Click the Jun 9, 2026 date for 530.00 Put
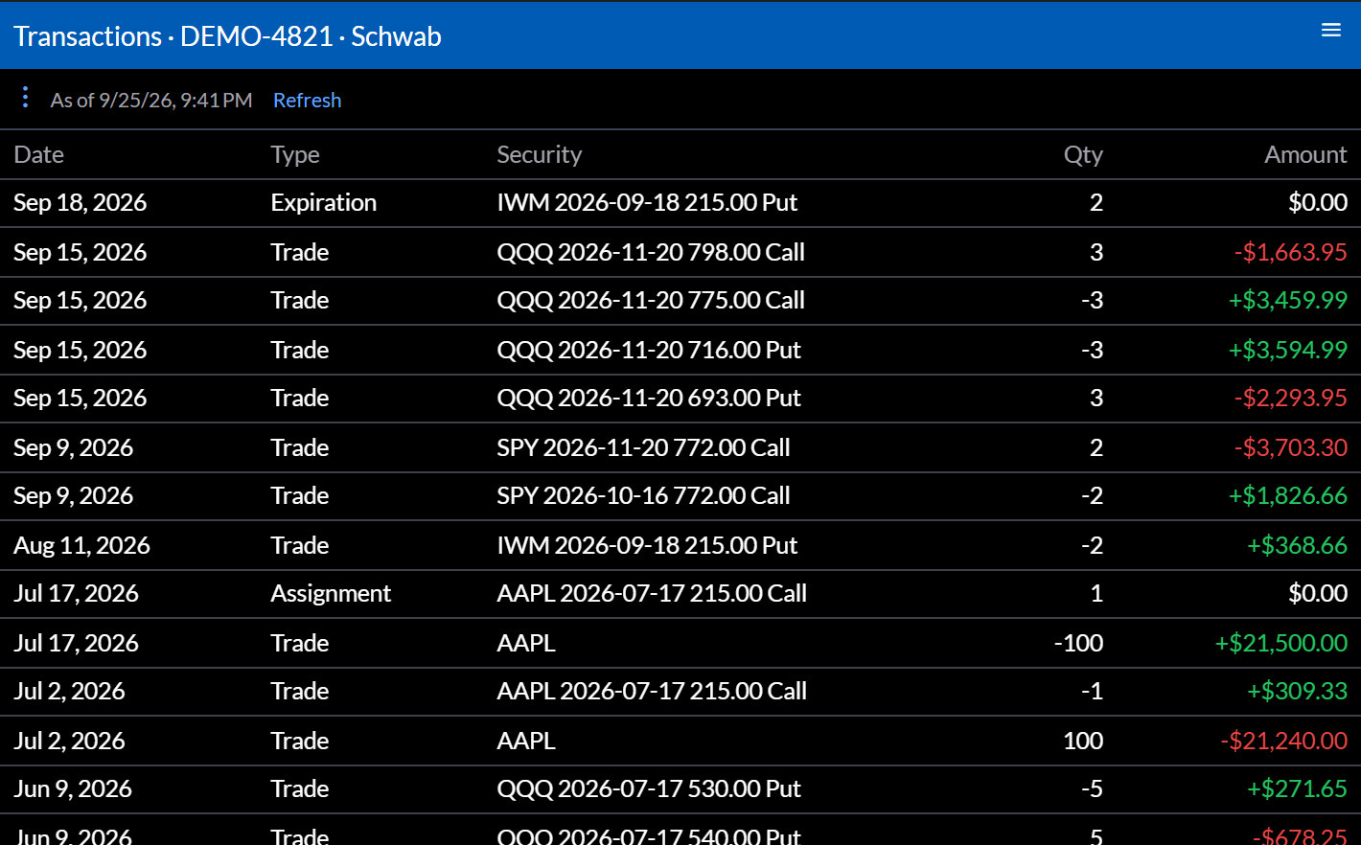Screen dimensions: 1361x845 coord(73,789)
